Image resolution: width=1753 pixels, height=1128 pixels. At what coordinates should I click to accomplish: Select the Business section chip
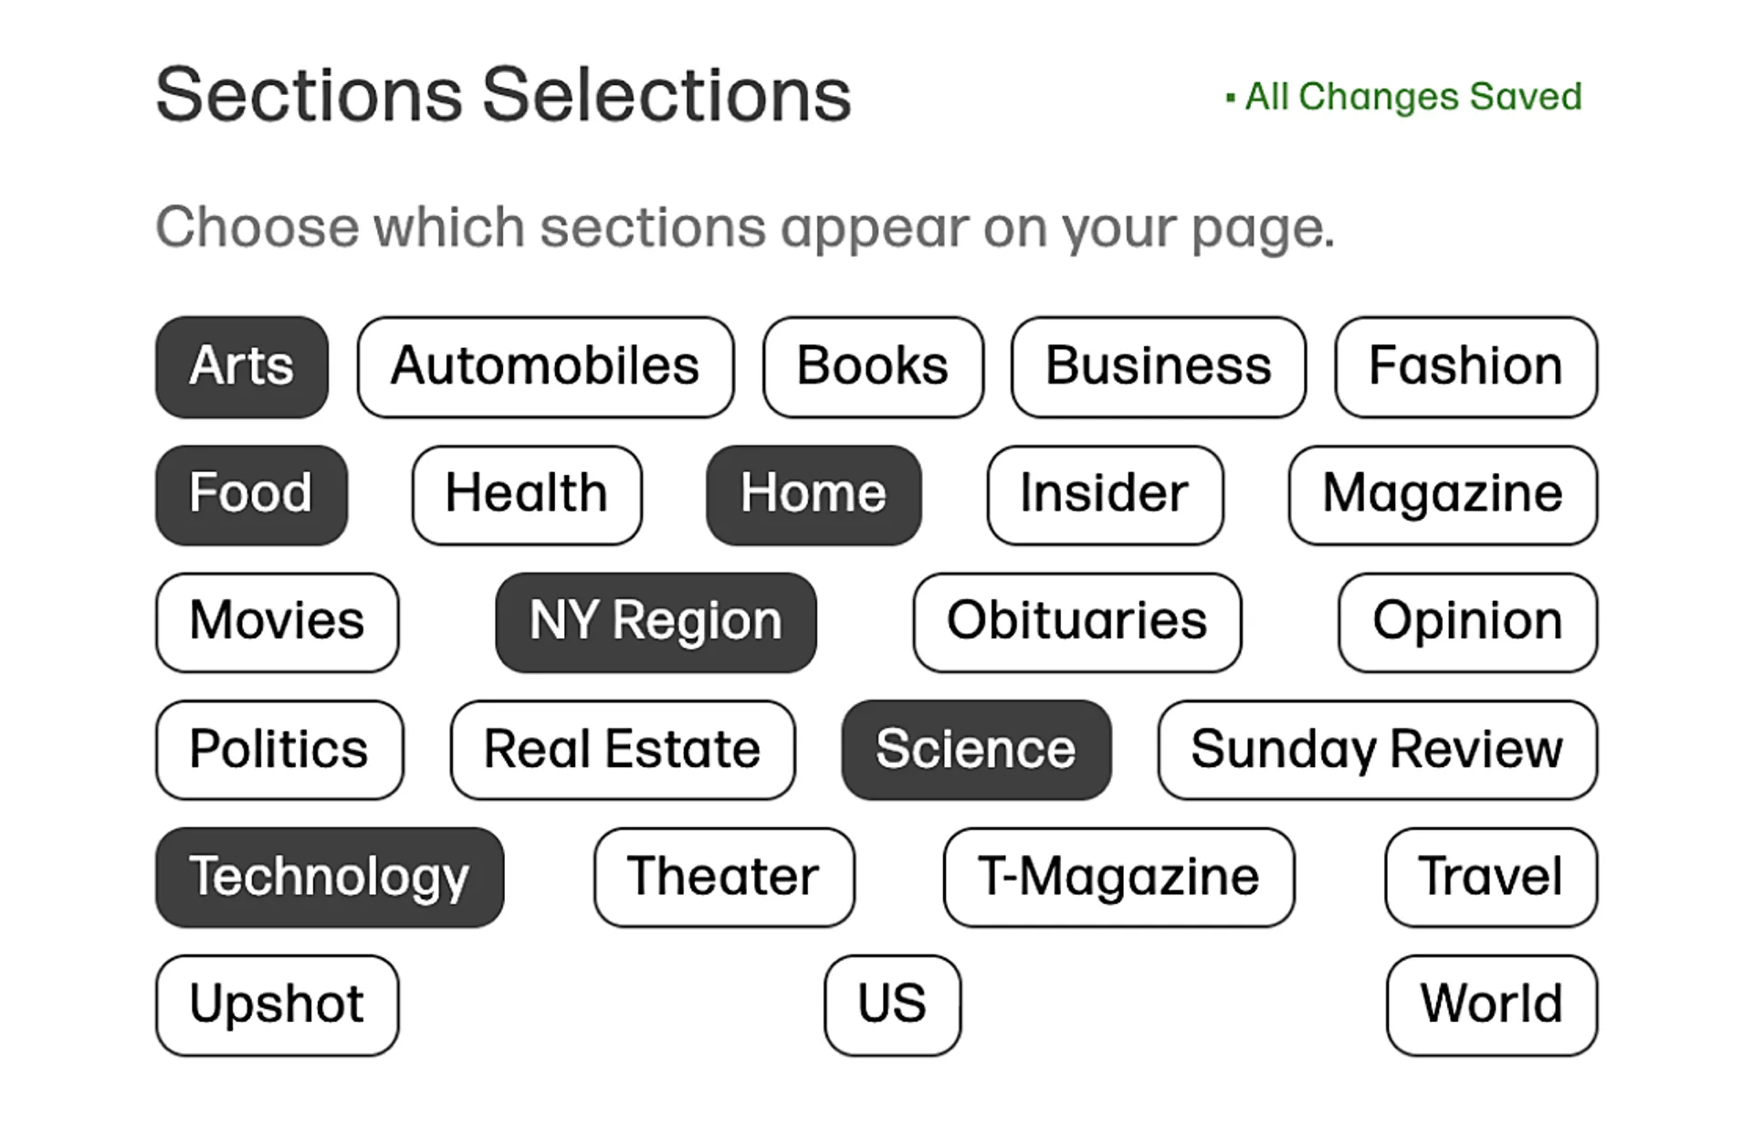click(x=1158, y=367)
